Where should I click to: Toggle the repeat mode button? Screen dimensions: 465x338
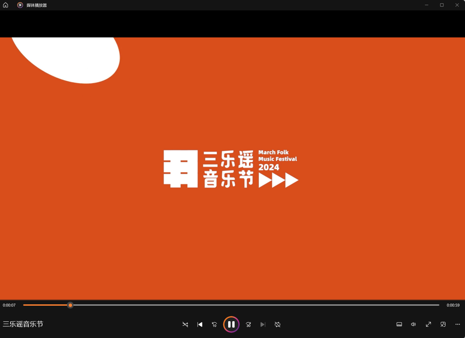click(278, 324)
